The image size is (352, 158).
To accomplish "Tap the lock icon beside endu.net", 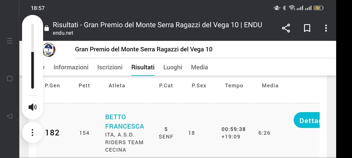I will click(x=47, y=28).
